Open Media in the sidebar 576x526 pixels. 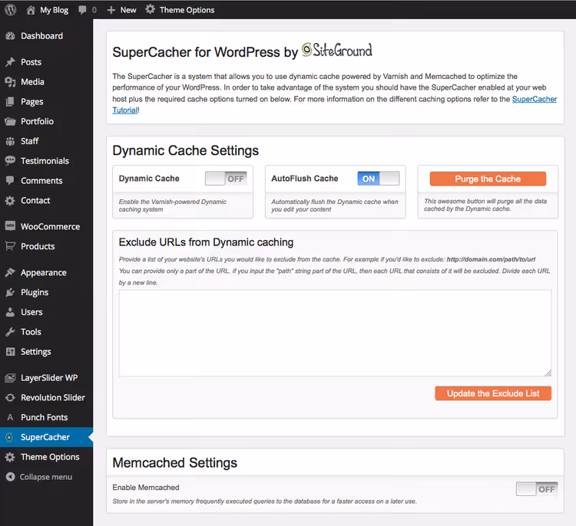click(46, 82)
